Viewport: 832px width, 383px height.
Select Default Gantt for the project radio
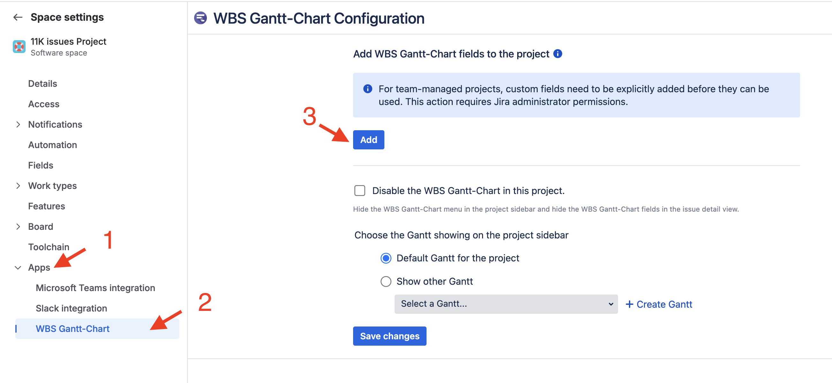tap(386, 258)
